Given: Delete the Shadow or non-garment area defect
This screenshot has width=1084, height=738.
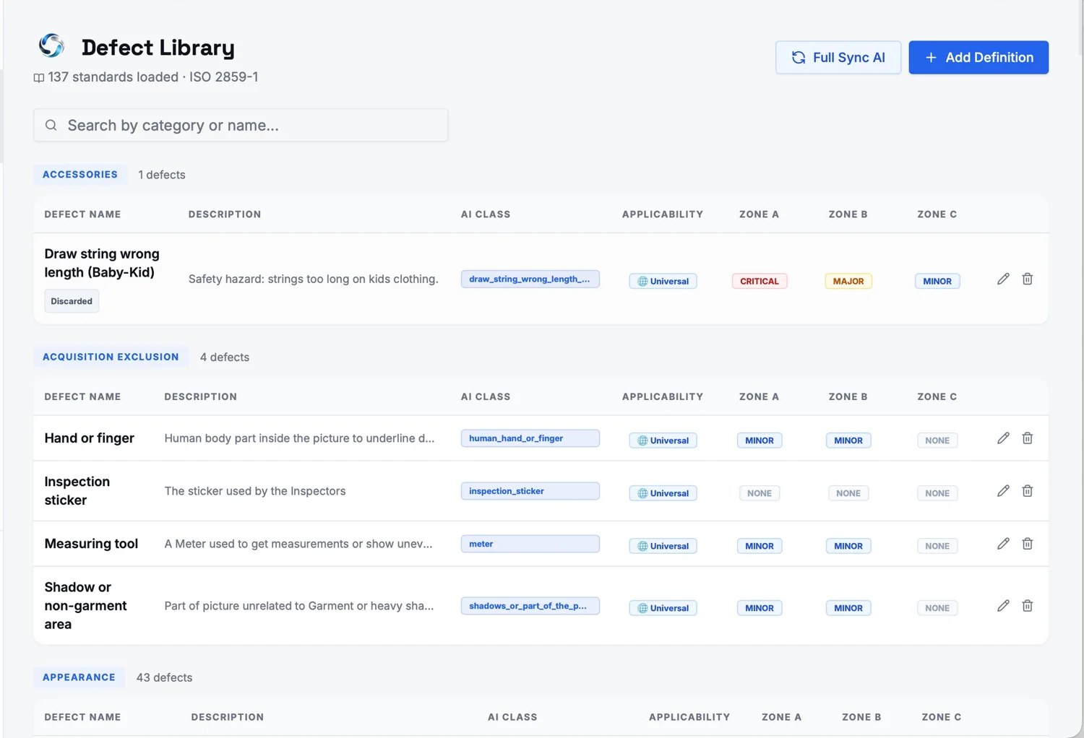Looking at the screenshot, I should pos(1027,605).
